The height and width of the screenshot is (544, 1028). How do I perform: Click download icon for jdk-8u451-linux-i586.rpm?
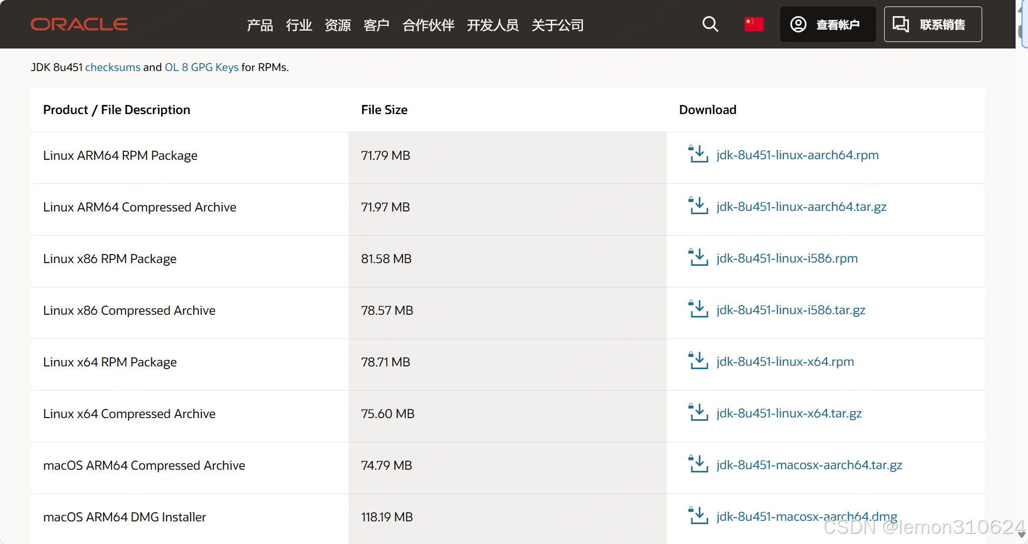(698, 257)
